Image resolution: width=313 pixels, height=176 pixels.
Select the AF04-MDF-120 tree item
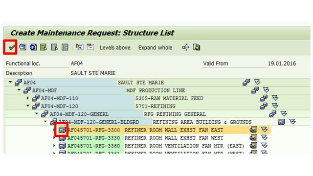pos(60,106)
